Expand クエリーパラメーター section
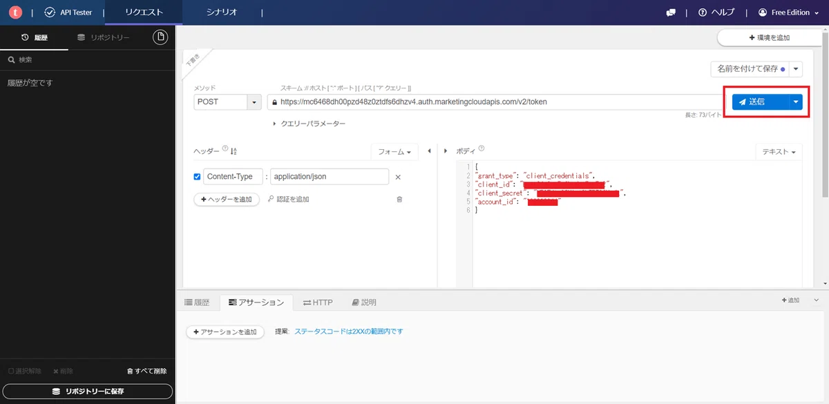The height and width of the screenshot is (404, 829). pyautogui.click(x=309, y=124)
